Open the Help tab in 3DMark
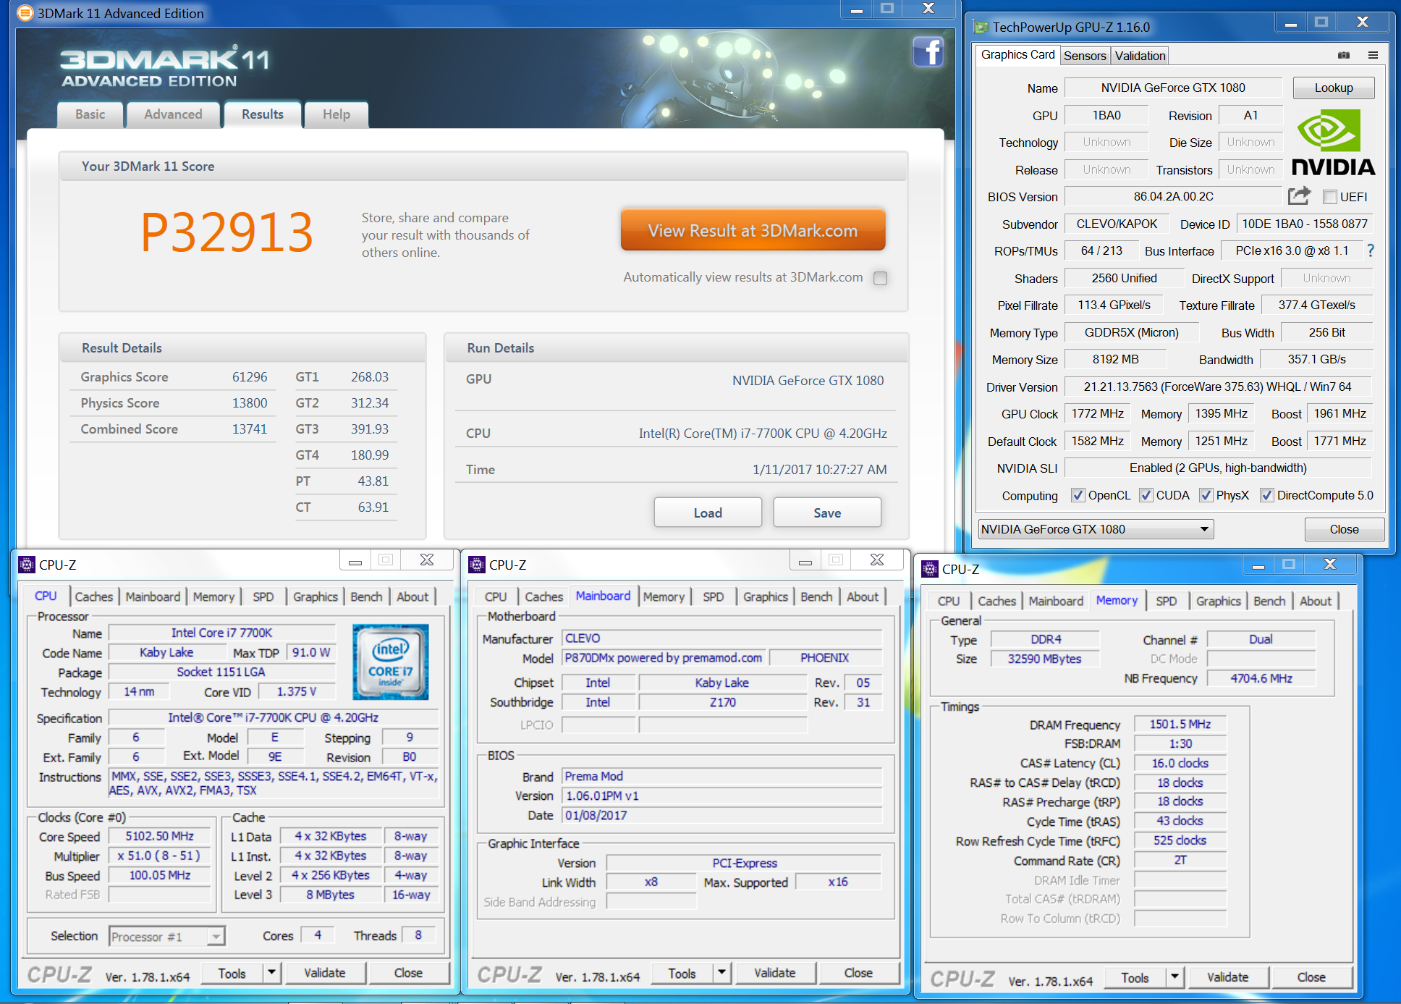The image size is (1401, 1004). tap(337, 114)
